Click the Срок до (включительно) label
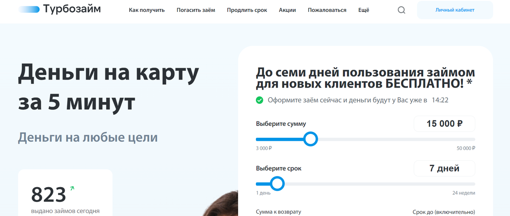The image size is (510, 216). coord(444,212)
